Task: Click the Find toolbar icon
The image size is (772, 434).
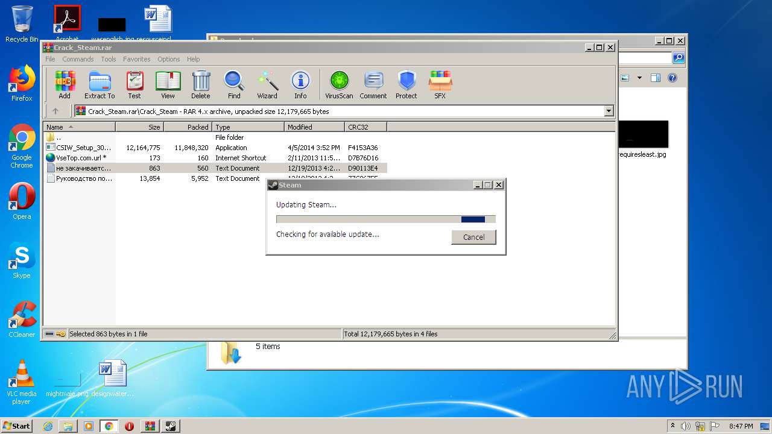Action: coord(234,84)
